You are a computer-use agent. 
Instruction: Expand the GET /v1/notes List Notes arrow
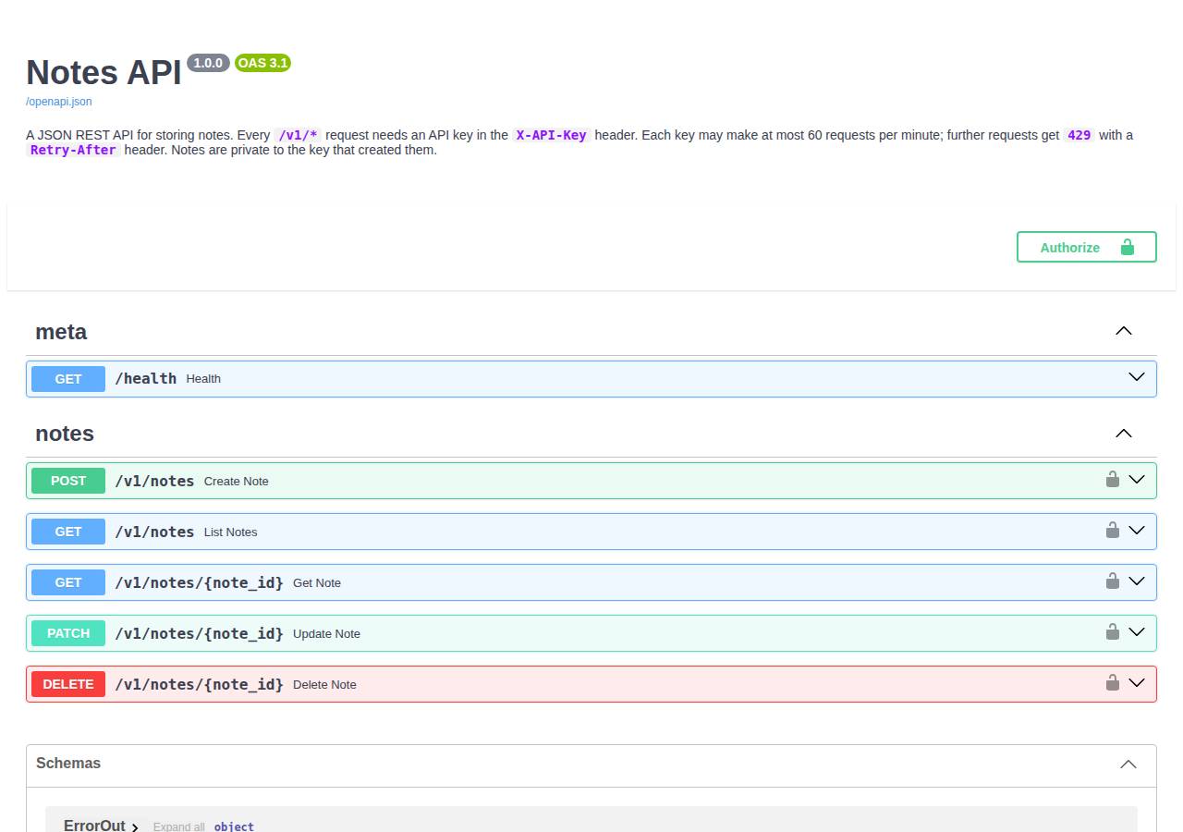click(1137, 530)
